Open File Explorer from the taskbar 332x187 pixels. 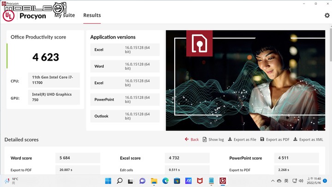(154, 181)
